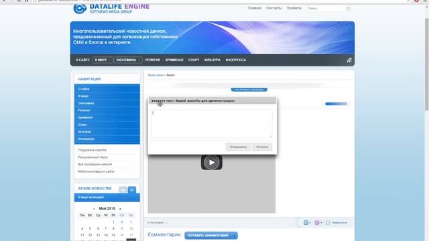Play the video with the play button
The height and width of the screenshot is (241, 429).
(212, 162)
